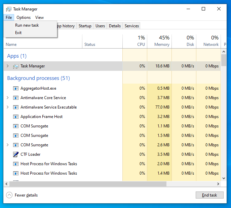Click the 1.1 MB COM Surrogate icon

coord(16,126)
